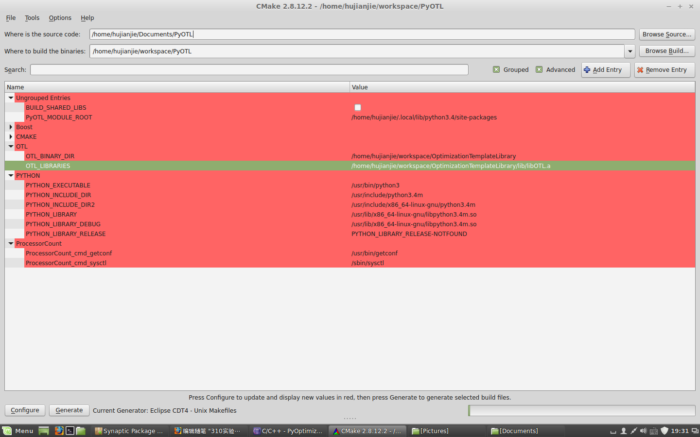Click the display icon next to the clock
Viewport: 700px width, 437px height.
tap(695, 431)
